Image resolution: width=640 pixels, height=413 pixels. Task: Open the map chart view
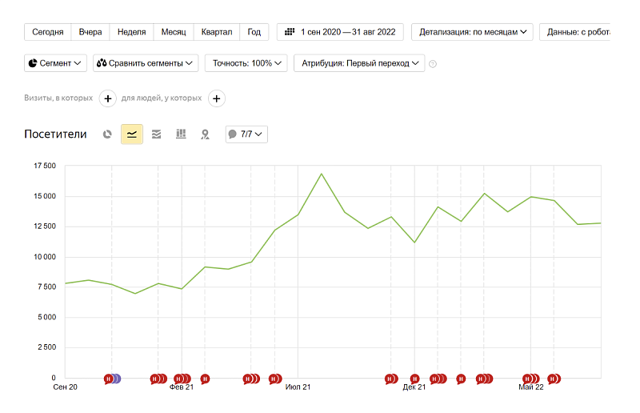tap(205, 134)
